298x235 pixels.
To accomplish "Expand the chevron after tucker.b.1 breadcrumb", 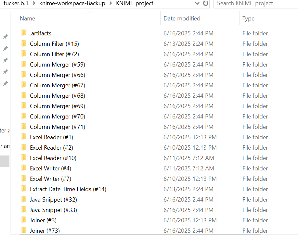I will pyautogui.click(x=34, y=3).
